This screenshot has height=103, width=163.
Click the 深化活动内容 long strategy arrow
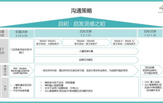(87, 71)
